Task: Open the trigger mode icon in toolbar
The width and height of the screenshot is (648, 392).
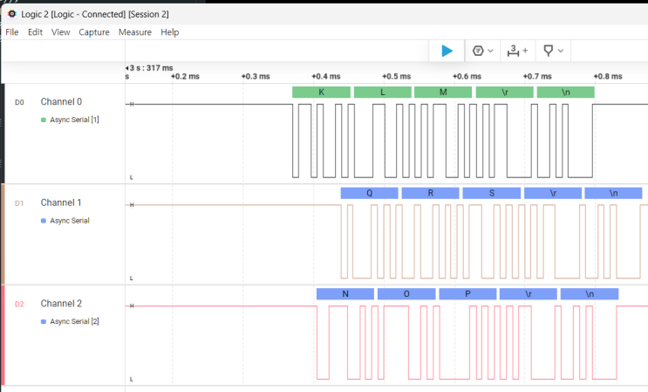Action: 478,51
